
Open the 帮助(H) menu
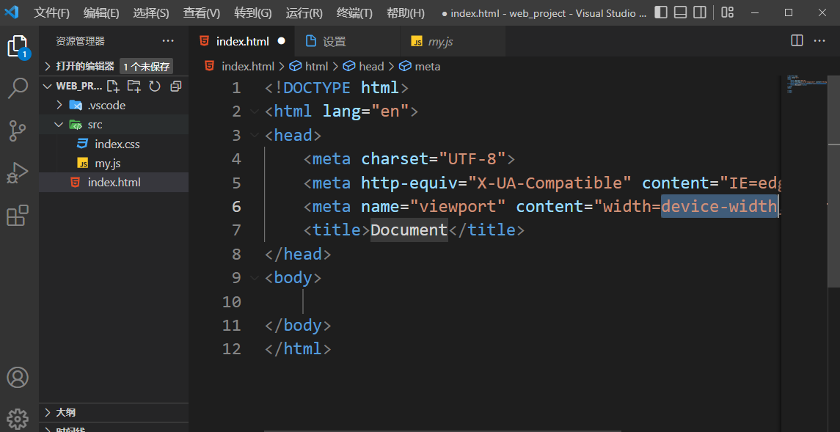point(406,13)
